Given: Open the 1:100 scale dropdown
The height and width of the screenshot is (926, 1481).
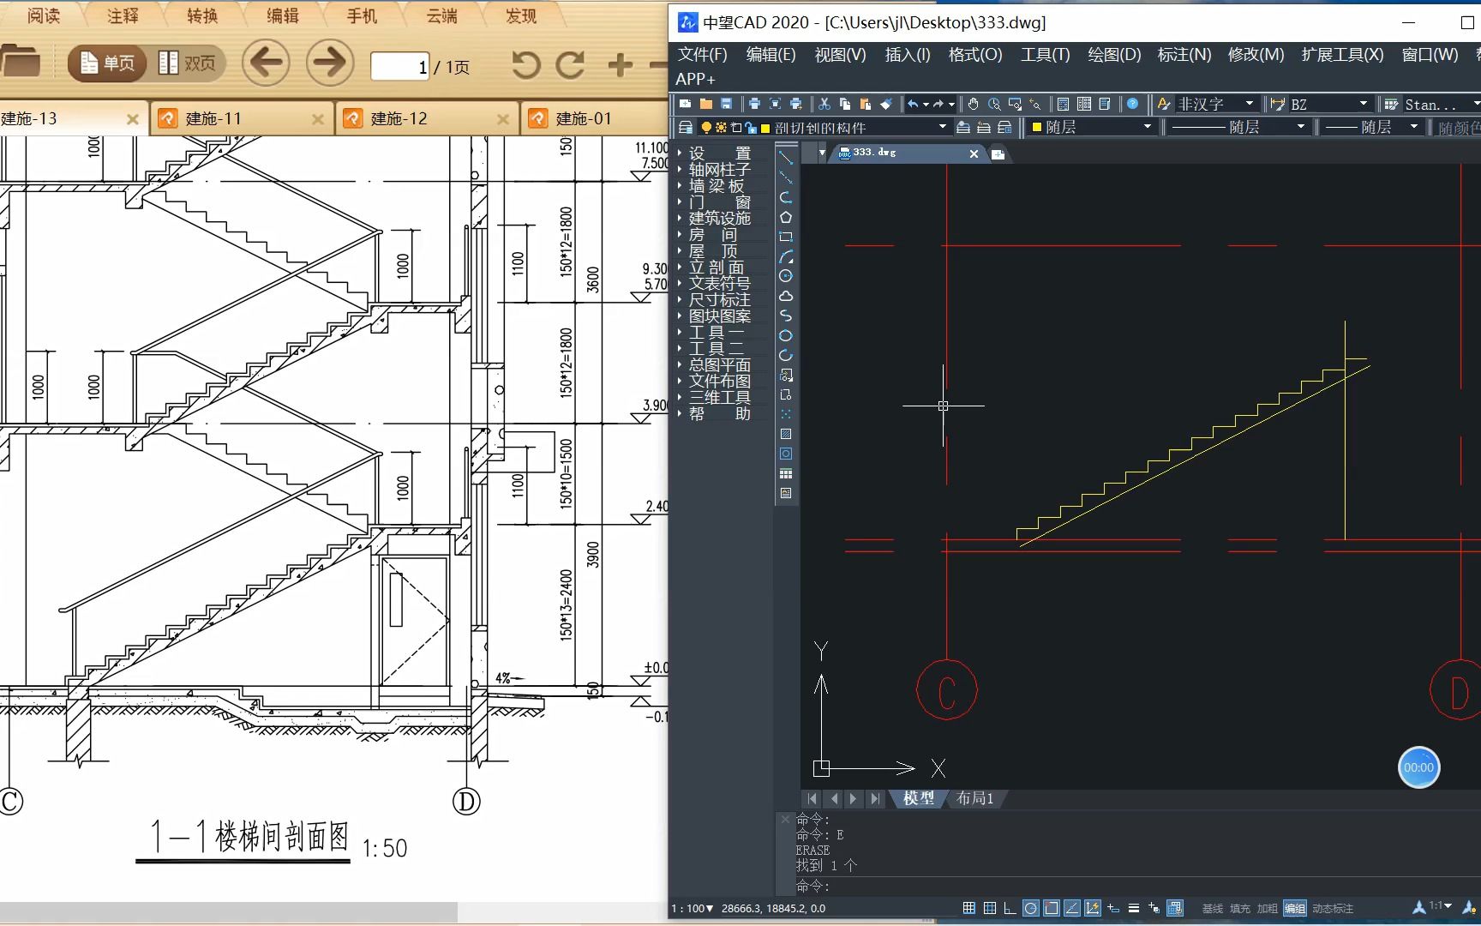Looking at the screenshot, I should pyautogui.click(x=693, y=908).
